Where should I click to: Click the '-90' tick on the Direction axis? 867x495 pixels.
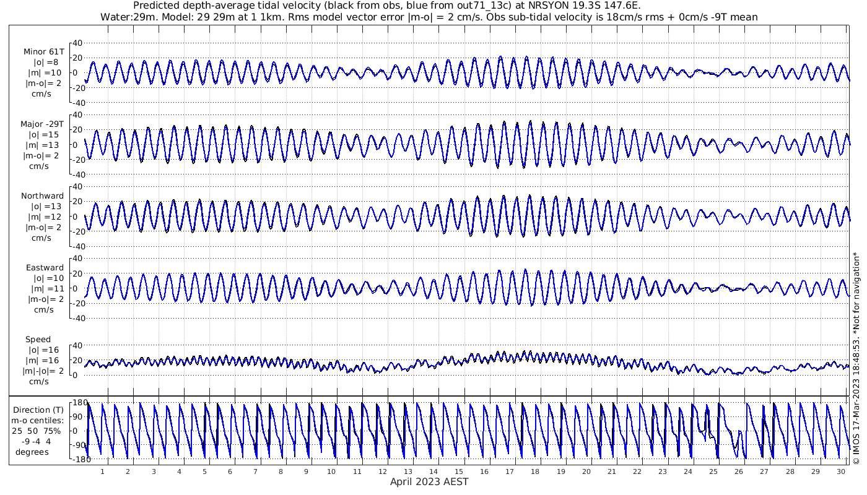click(x=78, y=444)
